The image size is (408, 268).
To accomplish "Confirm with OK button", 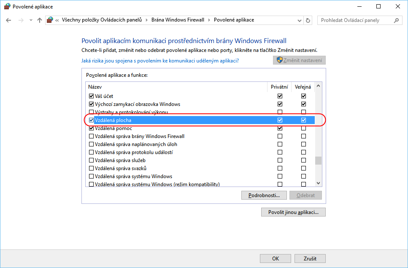I will click(276, 259).
